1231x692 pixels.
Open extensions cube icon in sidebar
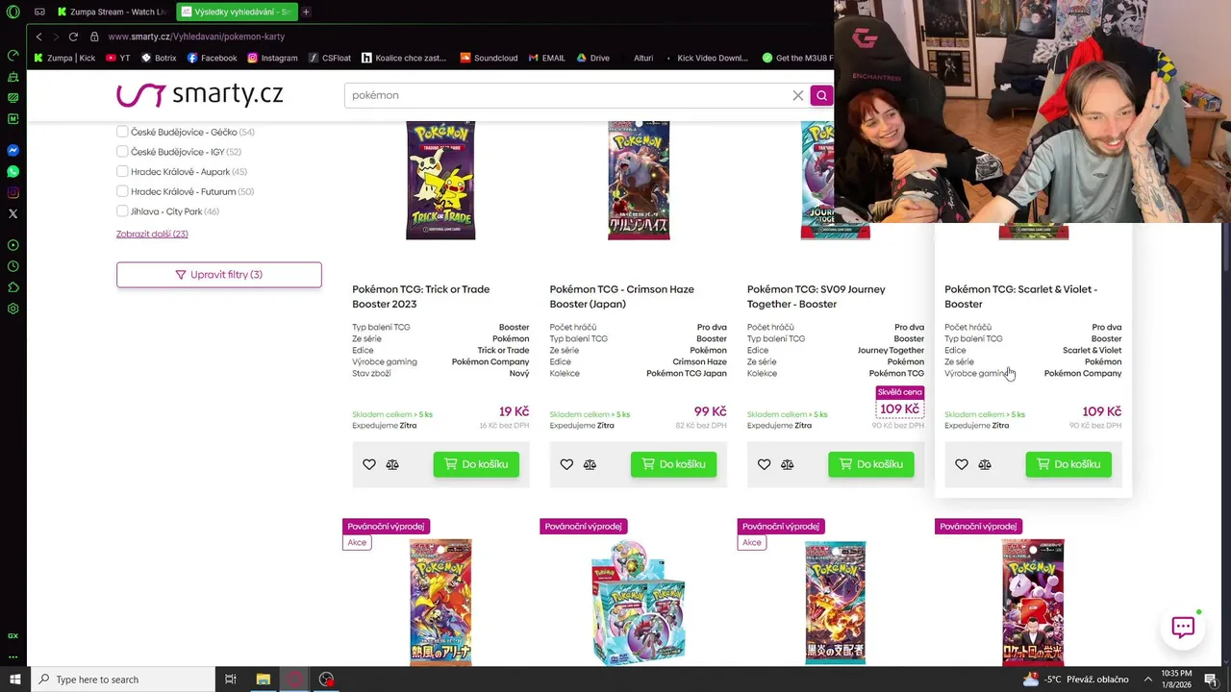[13, 287]
